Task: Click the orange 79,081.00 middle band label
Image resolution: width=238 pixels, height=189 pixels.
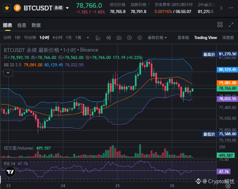Action: [227, 83]
